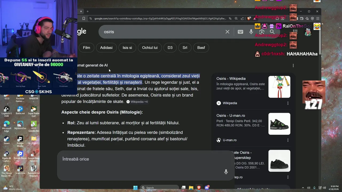The image size is (342, 192).
Task: Select the Elgato 4K Capture desktop shortcut
Action: 7,156
